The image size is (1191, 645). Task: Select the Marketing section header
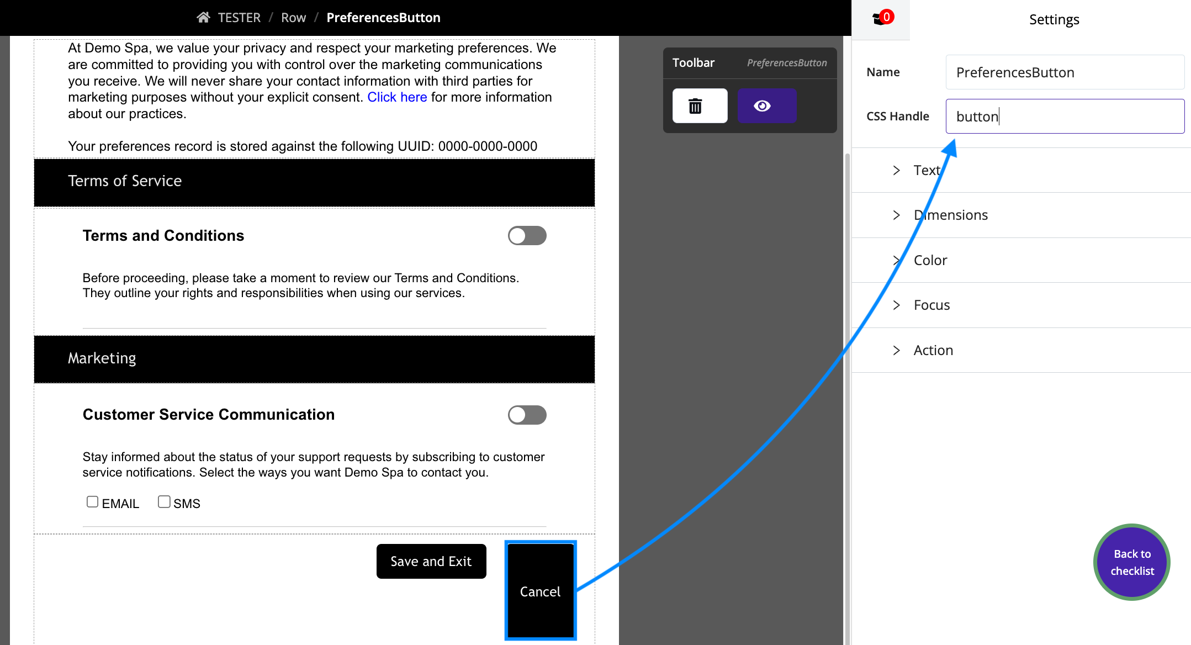click(314, 359)
